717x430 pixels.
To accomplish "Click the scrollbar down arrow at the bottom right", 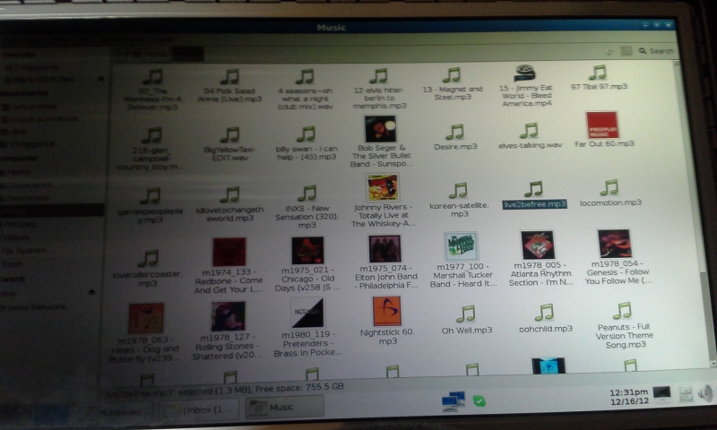I will (x=713, y=364).
